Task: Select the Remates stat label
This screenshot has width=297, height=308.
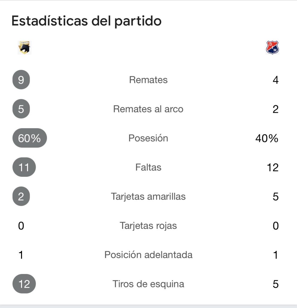Action: point(148,80)
